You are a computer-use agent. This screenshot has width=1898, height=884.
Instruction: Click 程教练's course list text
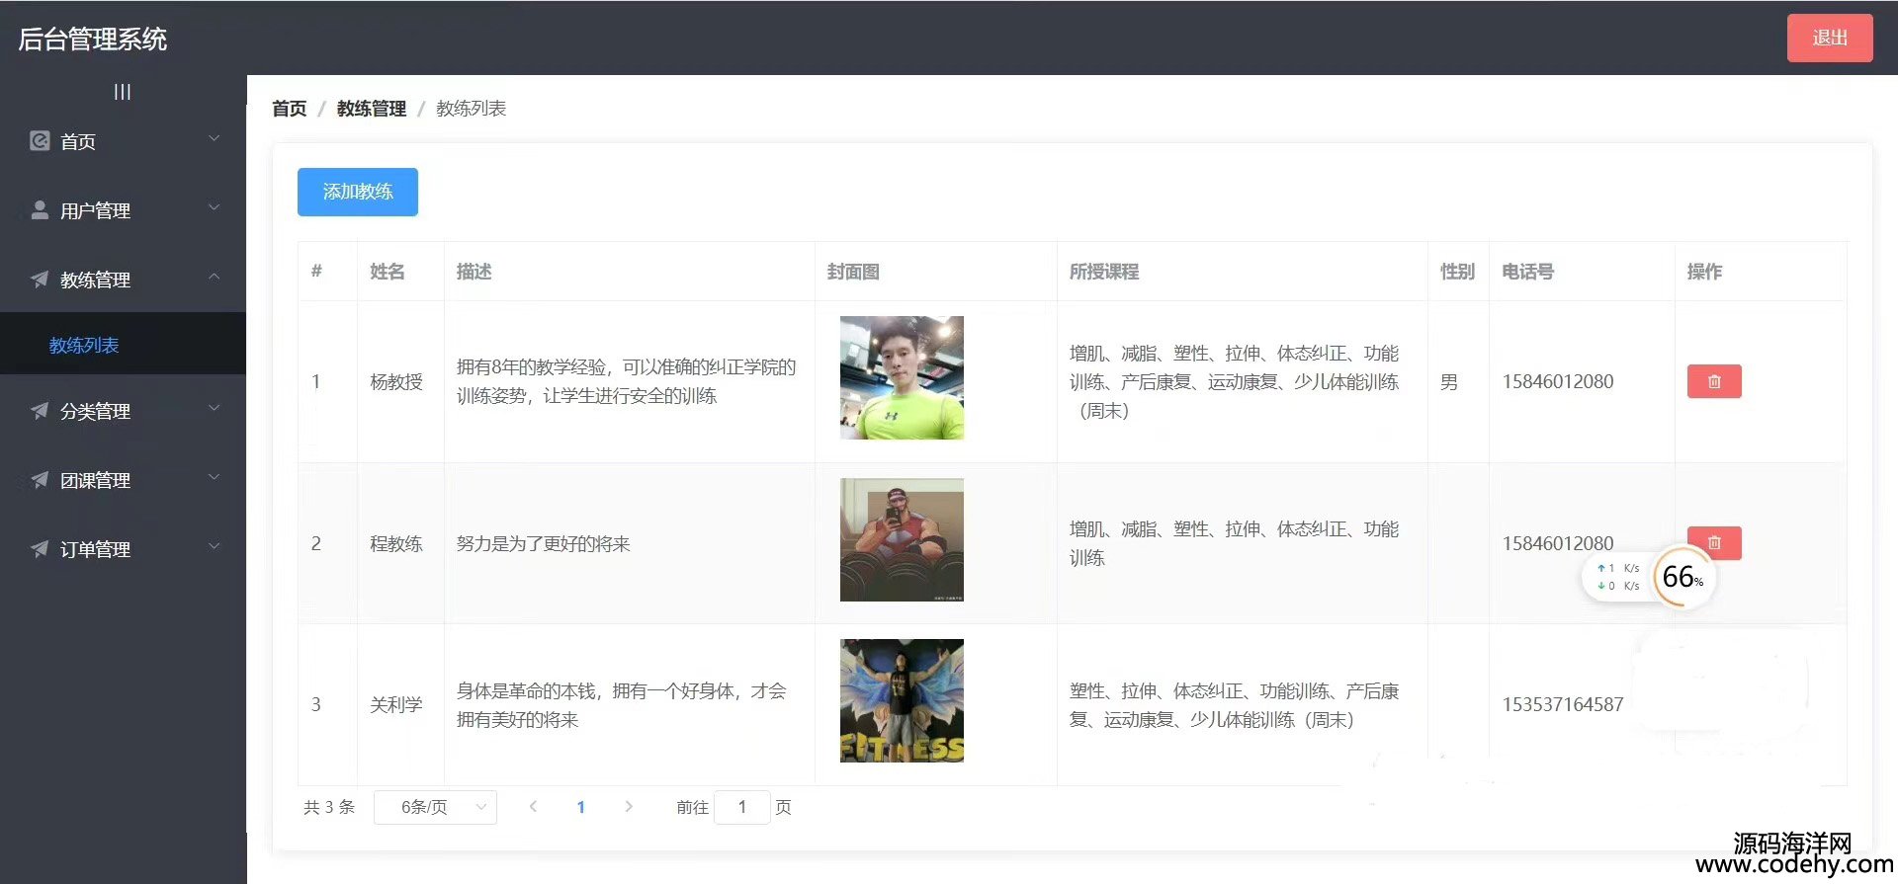click(1235, 543)
